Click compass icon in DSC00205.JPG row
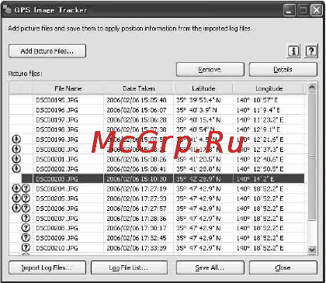The height and width of the screenshot is (283, 326). pos(16,198)
